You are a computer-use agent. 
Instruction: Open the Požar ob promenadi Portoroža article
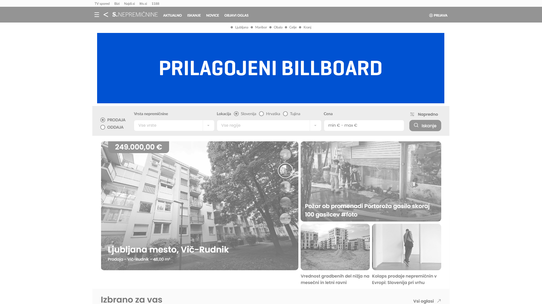click(371, 181)
